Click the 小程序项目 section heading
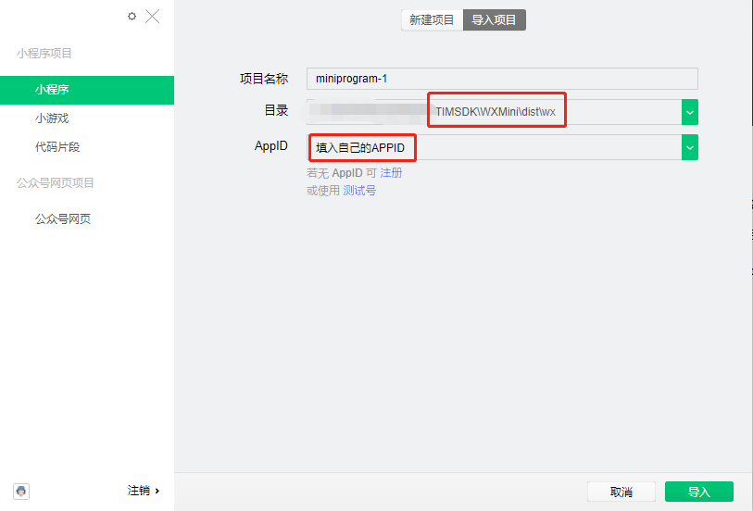This screenshot has width=753, height=511. [44, 54]
